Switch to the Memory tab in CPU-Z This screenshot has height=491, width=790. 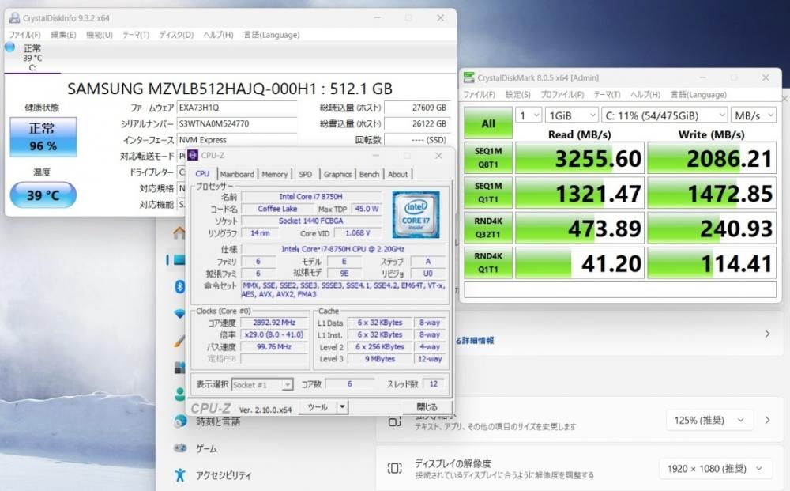(275, 175)
